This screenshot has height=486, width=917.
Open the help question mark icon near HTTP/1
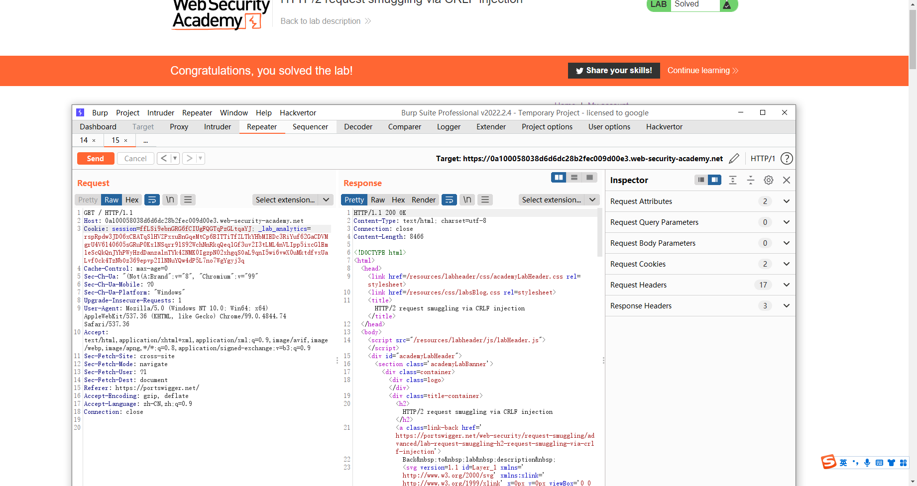click(x=787, y=159)
